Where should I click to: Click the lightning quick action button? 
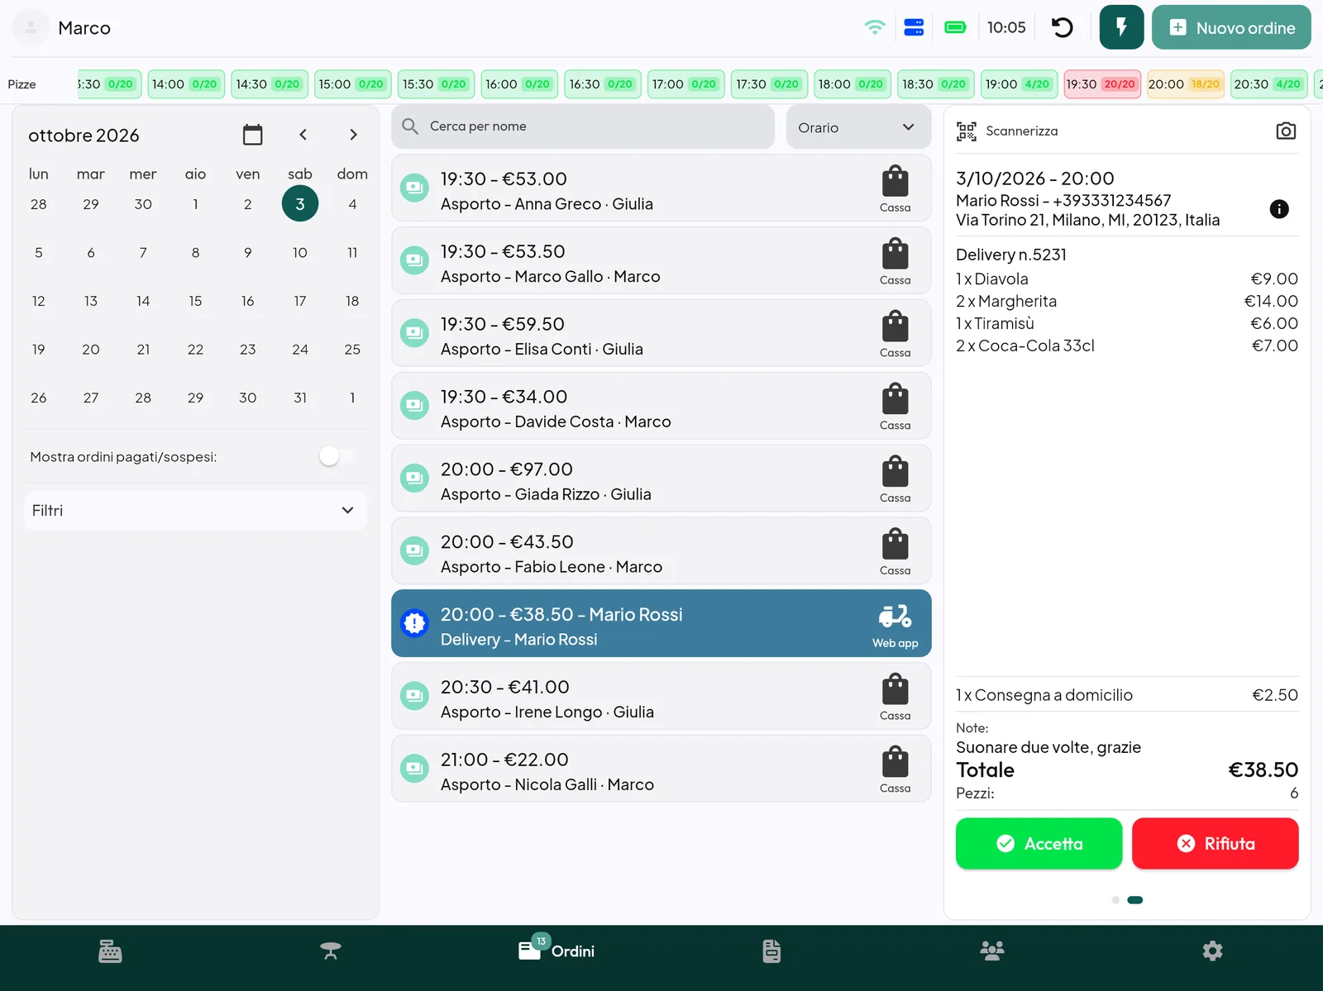[x=1121, y=27]
